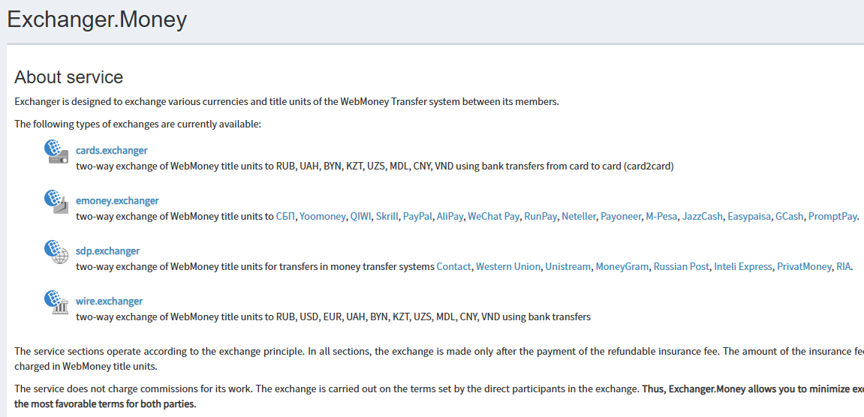Open the AliPay exchange link
The height and width of the screenshot is (417, 864).
(450, 216)
